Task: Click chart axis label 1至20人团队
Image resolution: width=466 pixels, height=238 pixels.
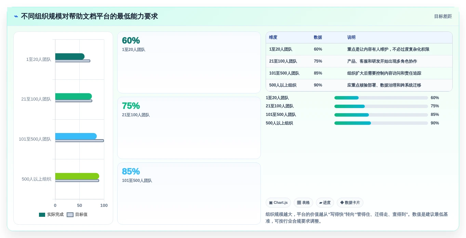Action: click(x=39, y=59)
